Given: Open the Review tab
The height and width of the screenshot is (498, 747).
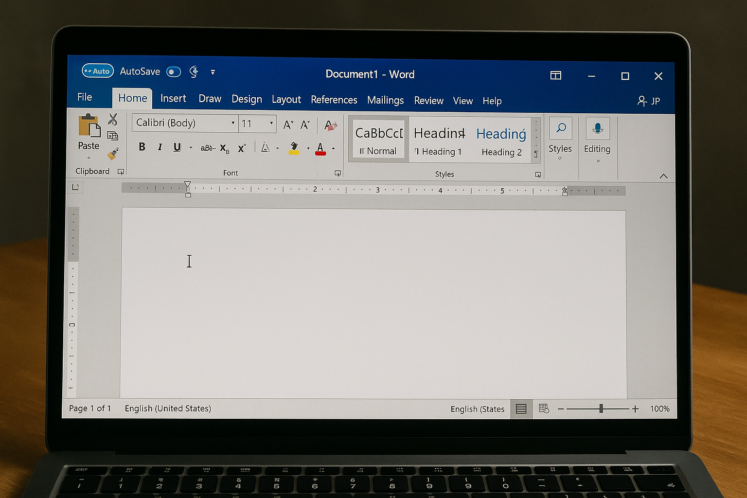Looking at the screenshot, I should click(429, 101).
